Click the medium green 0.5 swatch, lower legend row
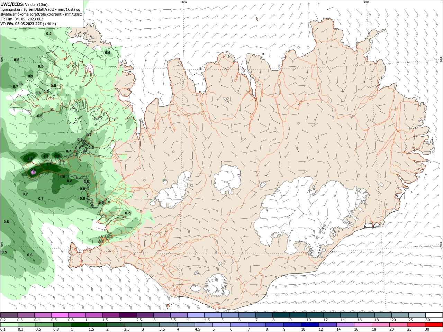Screen dimensions: 443x332 coord(44,325)
